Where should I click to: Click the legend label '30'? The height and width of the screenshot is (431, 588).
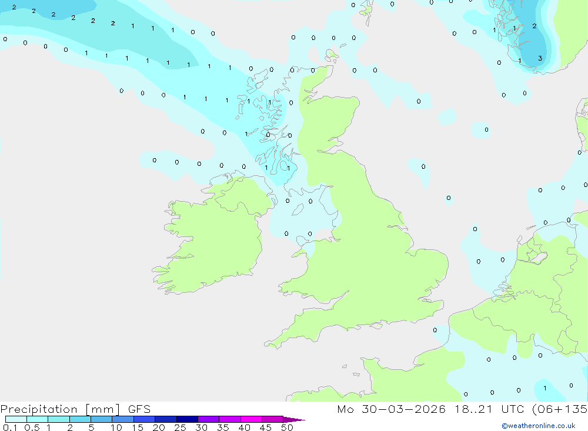coord(202,427)
